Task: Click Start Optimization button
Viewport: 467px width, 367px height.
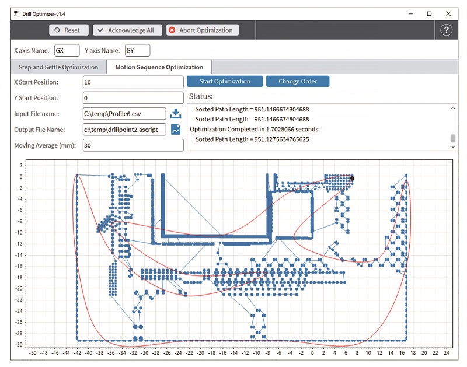Action: tap(225, 81)
